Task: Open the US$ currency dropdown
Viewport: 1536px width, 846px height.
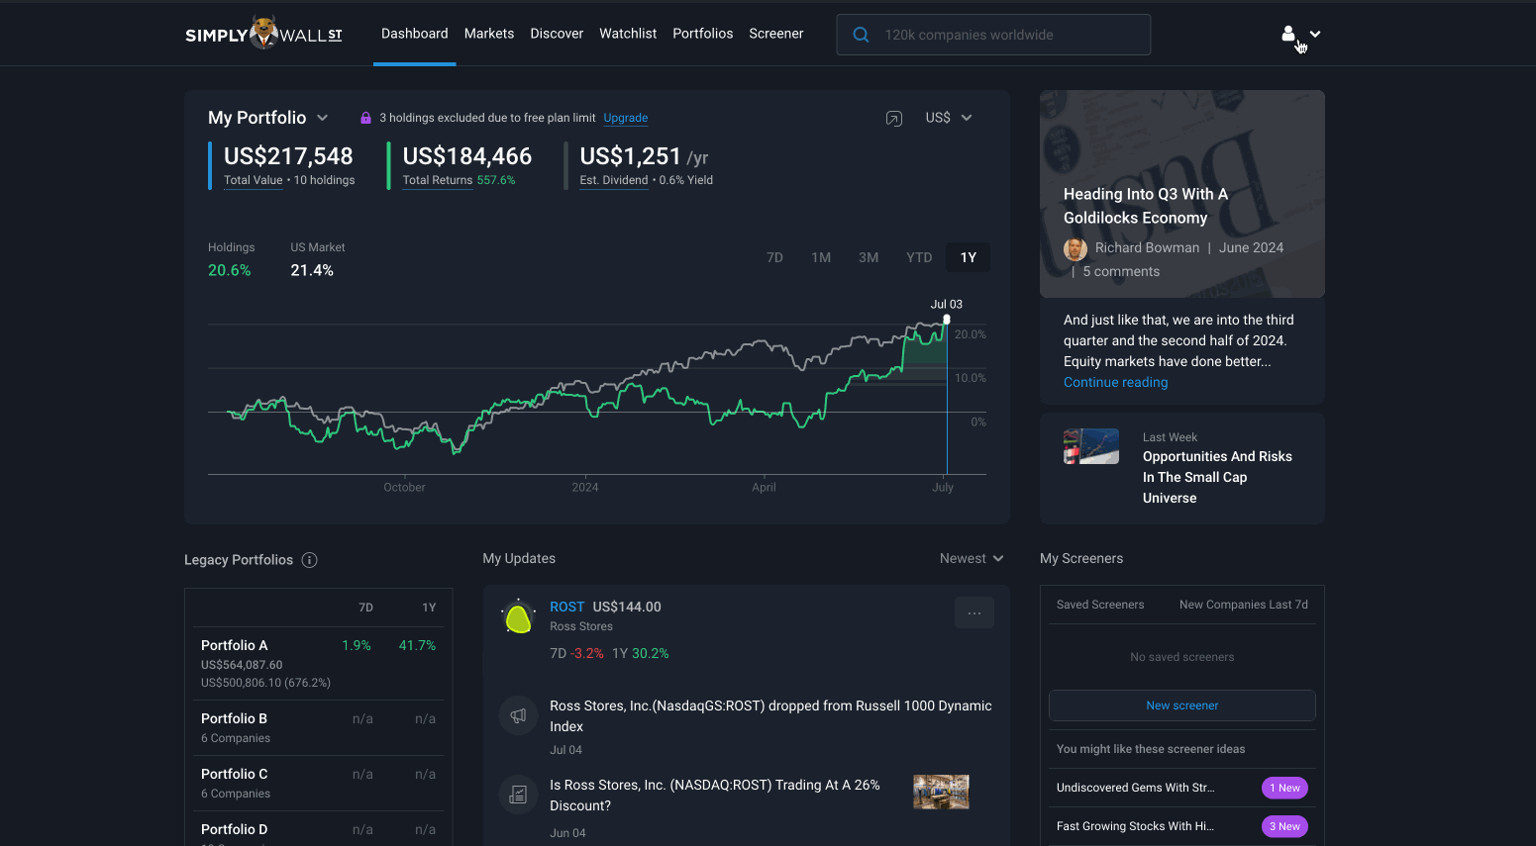Action: coord(949,118)
